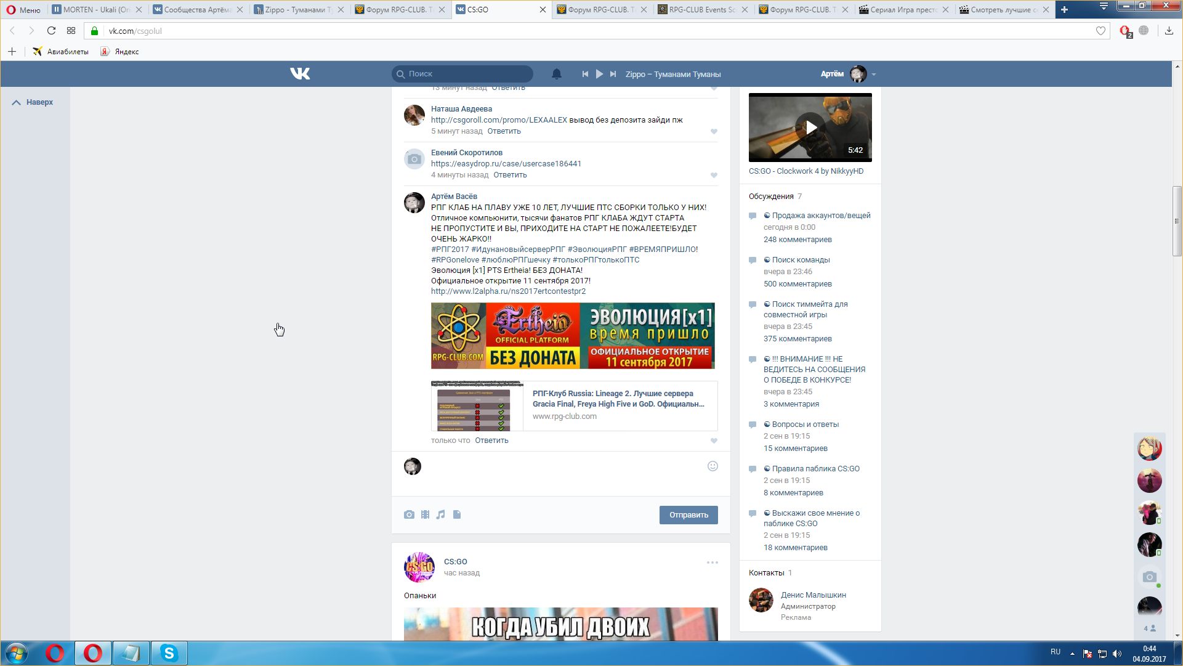Open the Speed Dial grid

click(71, 31)
